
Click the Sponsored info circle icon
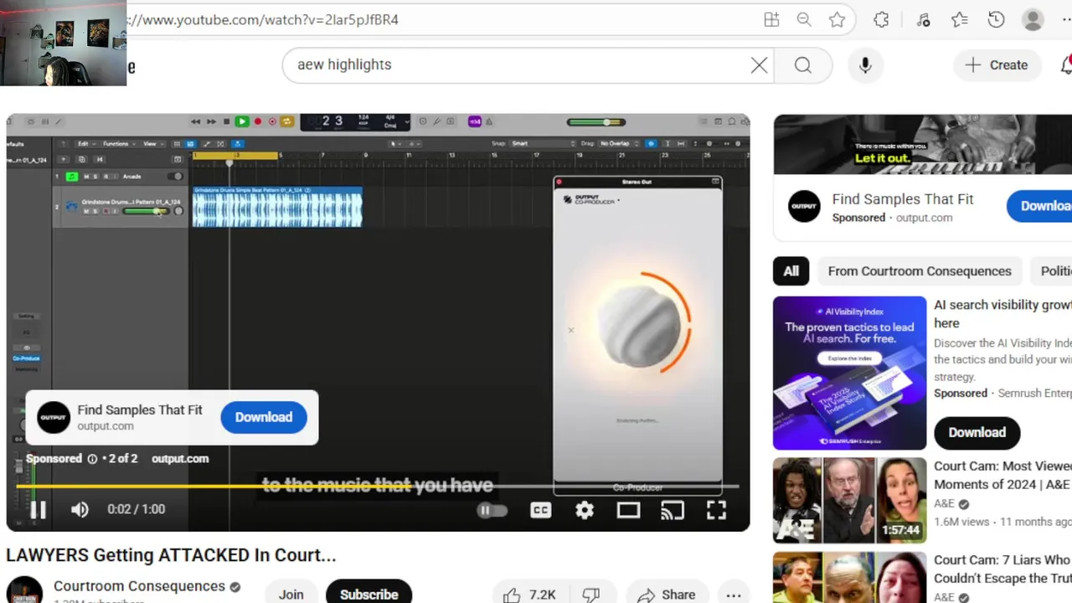click(91, 459)
